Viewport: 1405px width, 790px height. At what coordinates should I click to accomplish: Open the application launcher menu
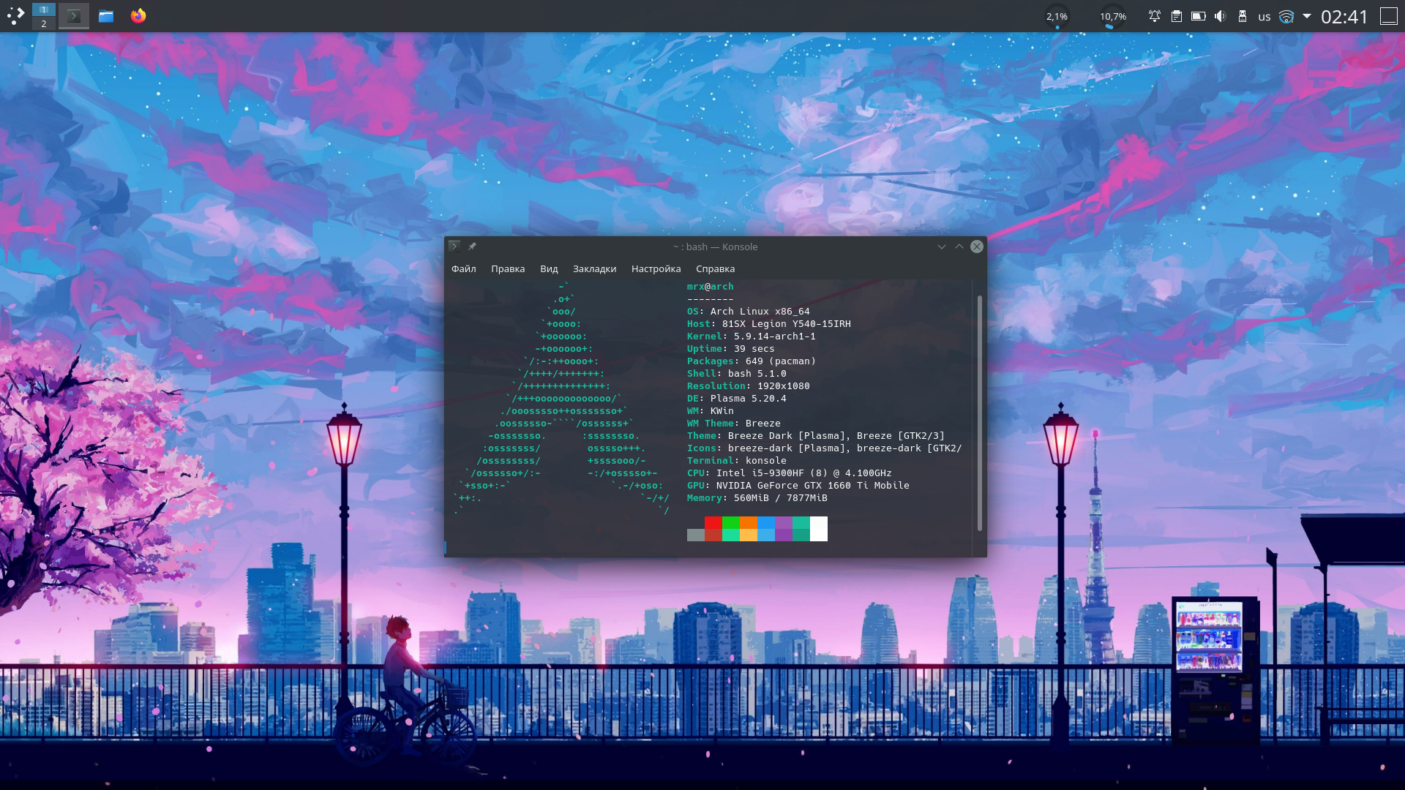(x=15, y=15)
